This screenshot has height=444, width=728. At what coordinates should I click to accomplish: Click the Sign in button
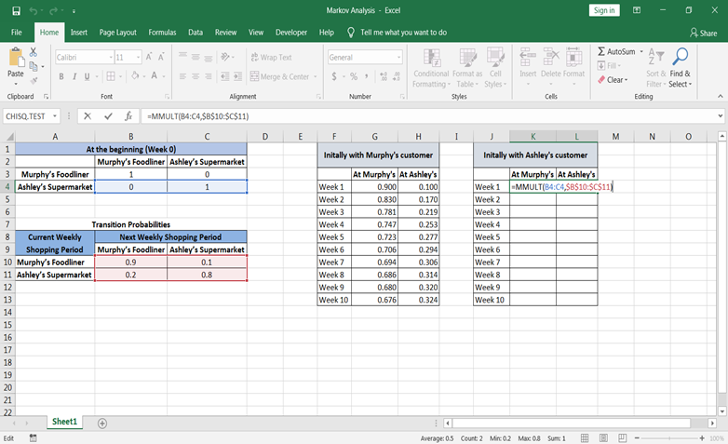tap(604, 10)
